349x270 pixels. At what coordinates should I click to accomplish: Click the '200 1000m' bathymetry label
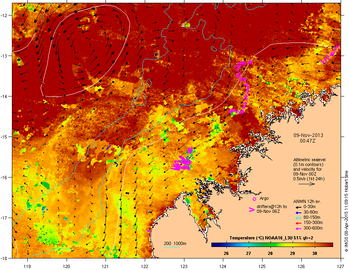point(175,243)
